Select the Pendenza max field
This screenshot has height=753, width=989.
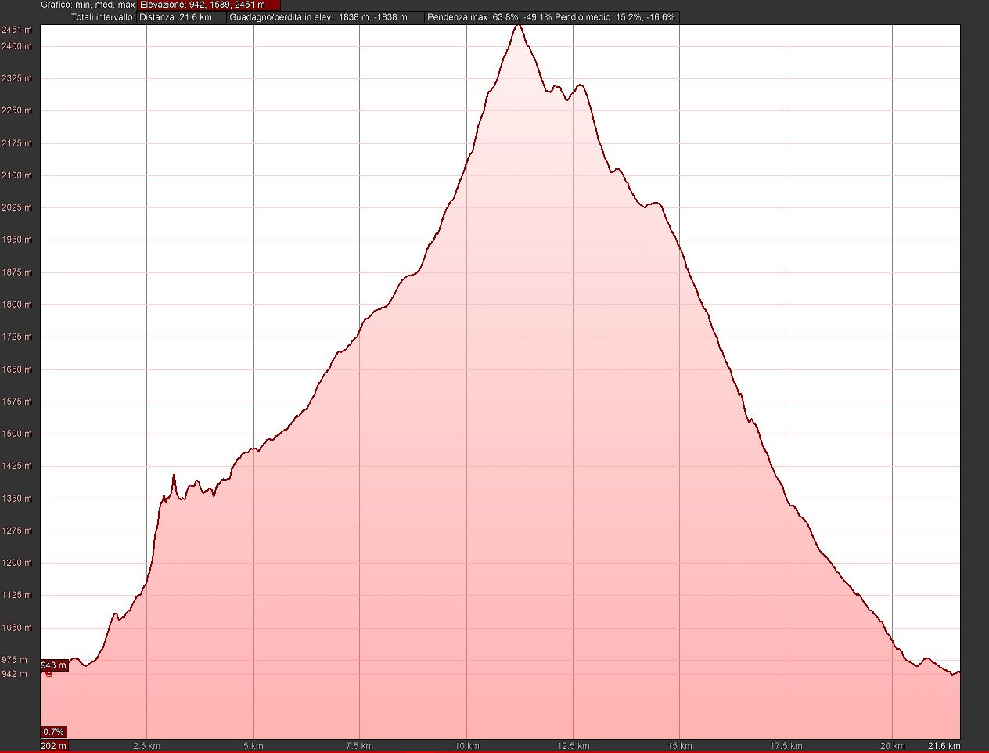point(489,16)
